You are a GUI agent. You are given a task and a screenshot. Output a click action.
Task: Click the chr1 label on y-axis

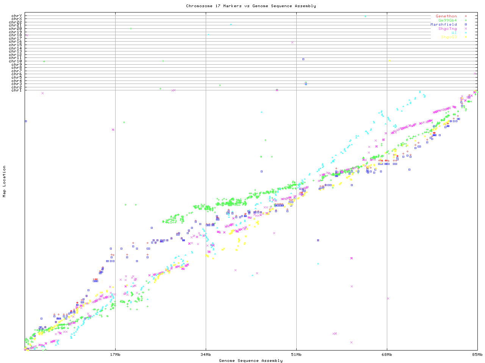[17, 90]
